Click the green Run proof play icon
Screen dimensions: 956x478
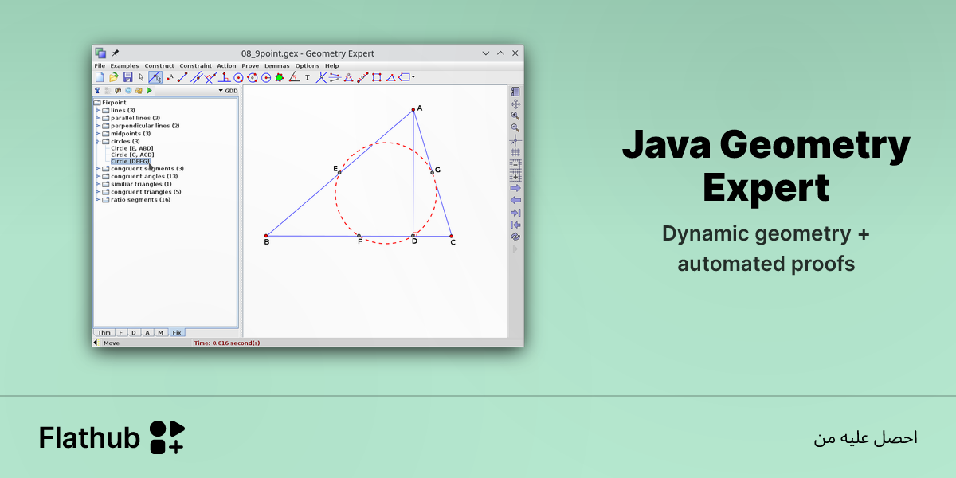149,91
